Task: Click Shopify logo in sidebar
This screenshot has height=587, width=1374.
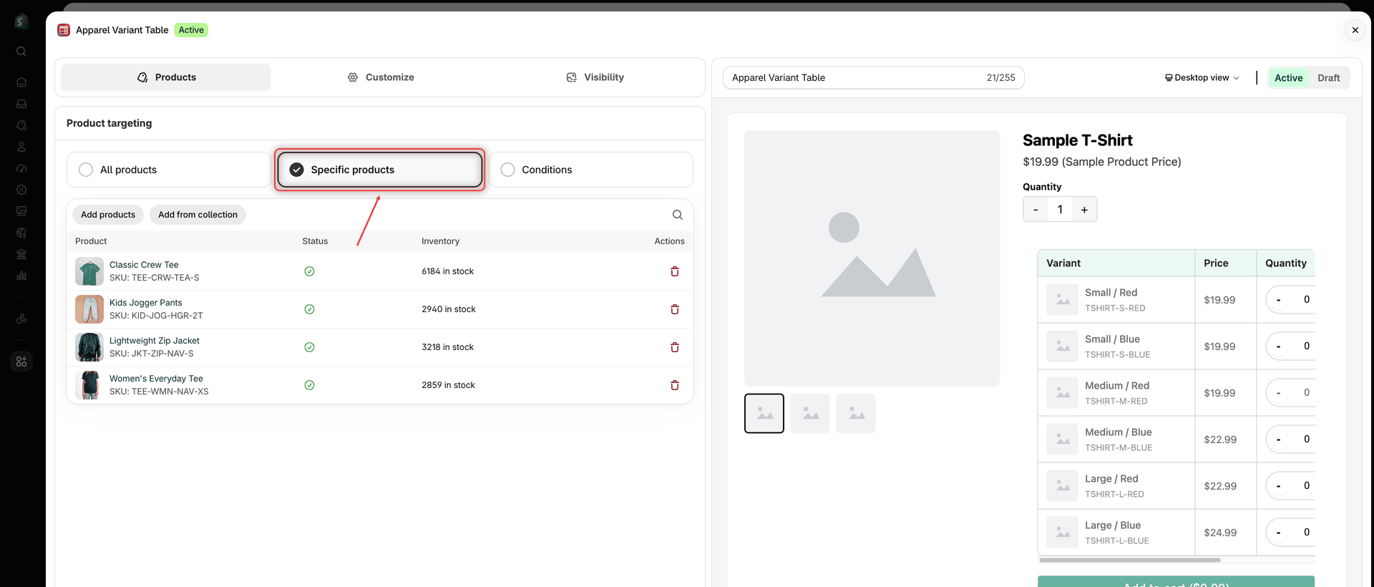Action: pyautogui.click(x=21, y=21)
